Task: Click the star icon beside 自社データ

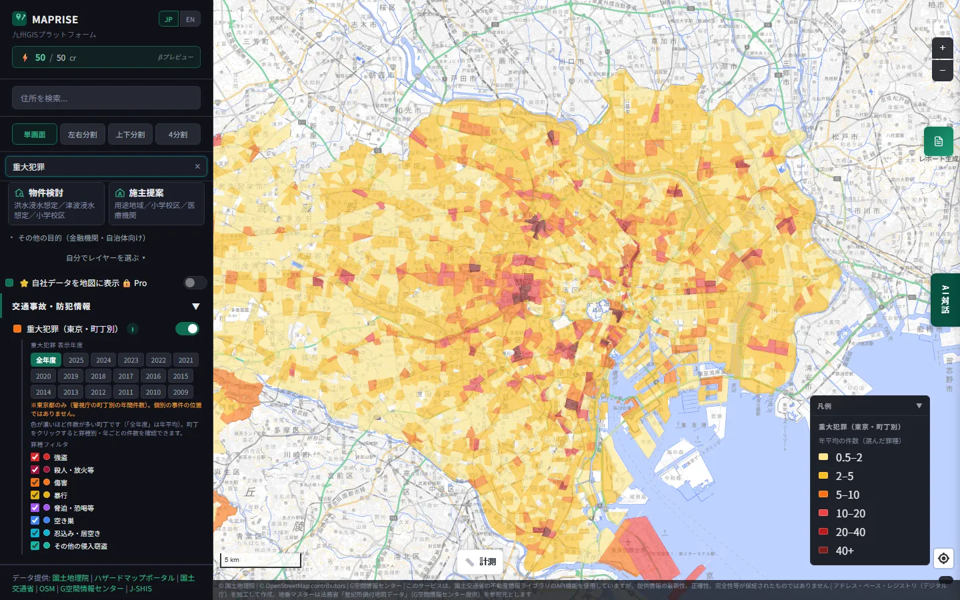Action: pos(24,283)
